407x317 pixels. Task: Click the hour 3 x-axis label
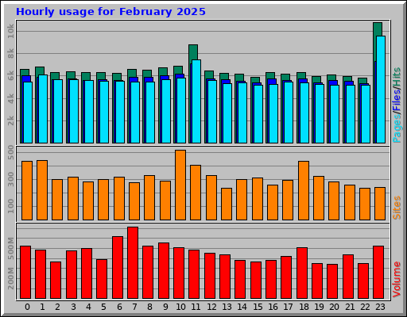(x=73, y=307)
